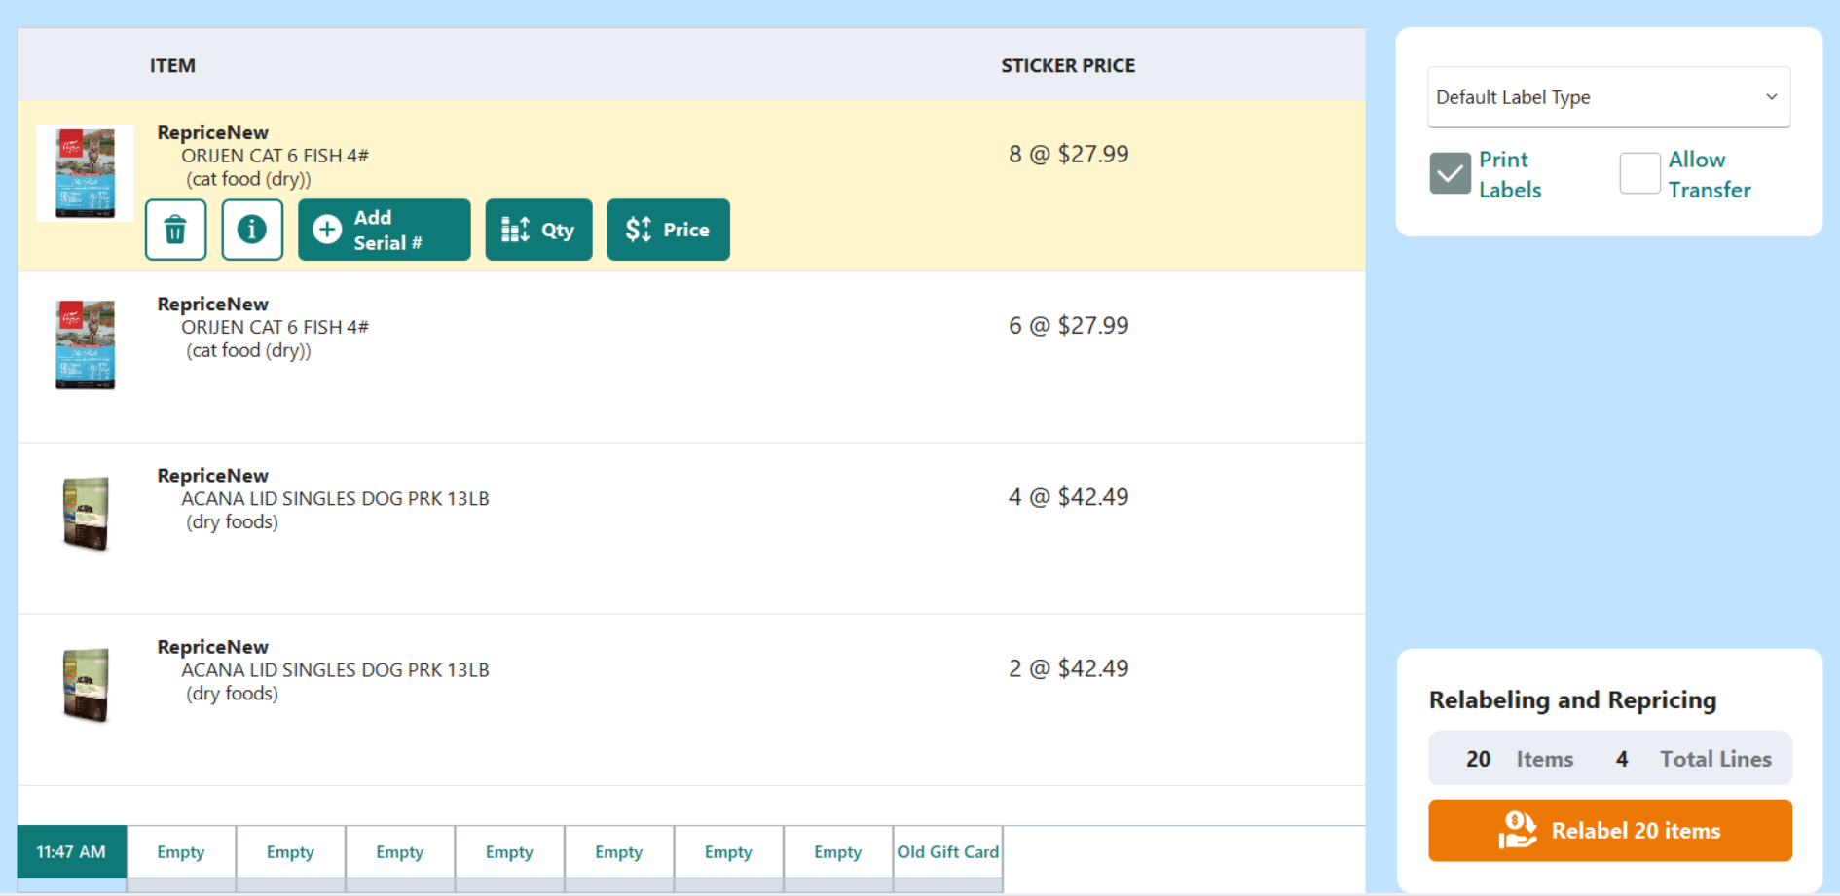Change price using the Price button
Screen dimensions: 1840x896
[669, 230]
